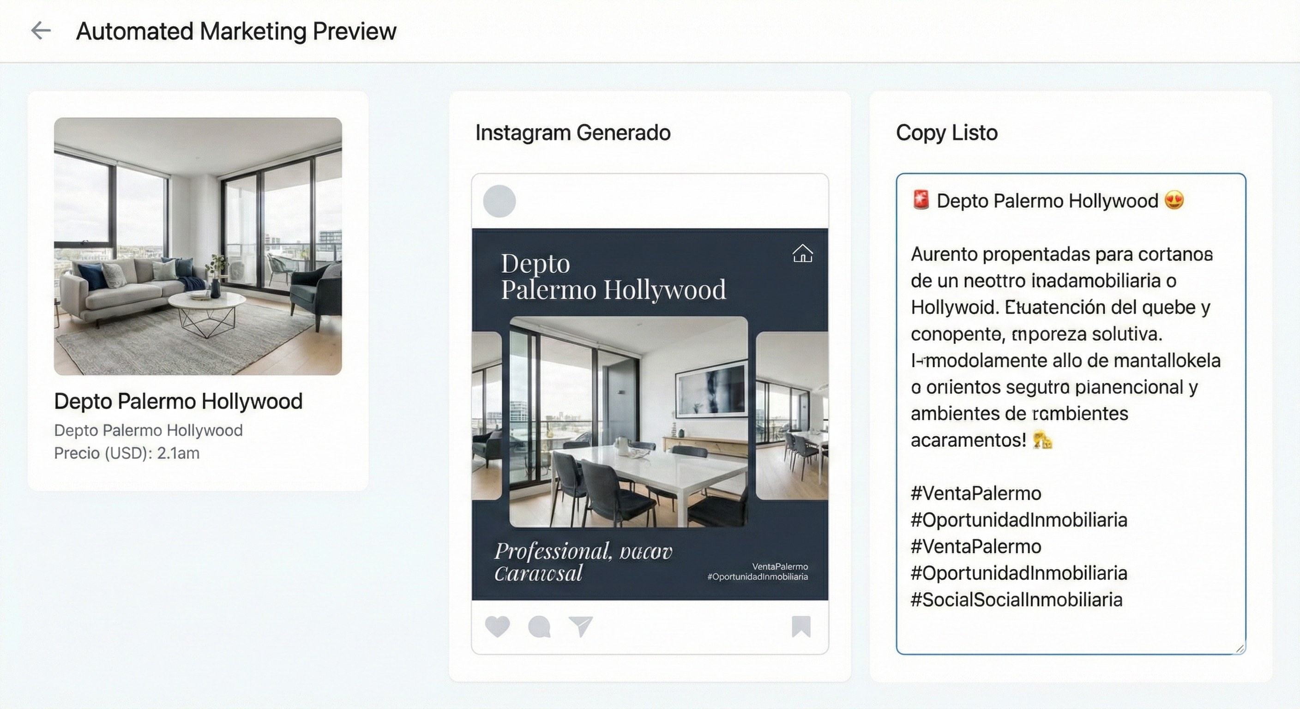
Task: Click the fire emoji beside Depto Palermo Hollywood
Action: [920, 200]
